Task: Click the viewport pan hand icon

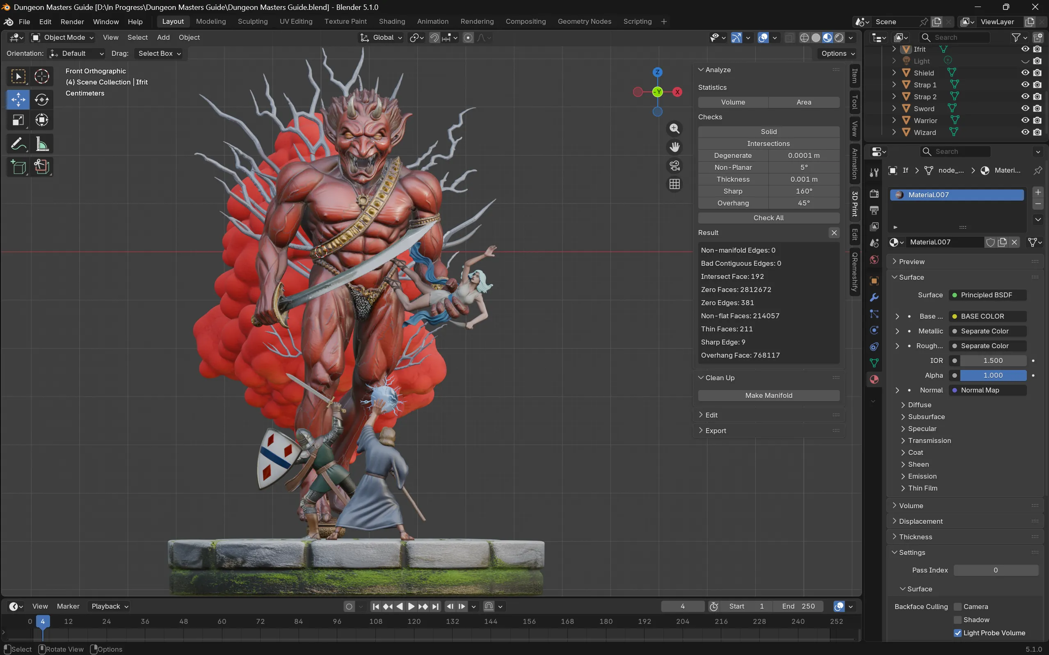Action: 674,147
